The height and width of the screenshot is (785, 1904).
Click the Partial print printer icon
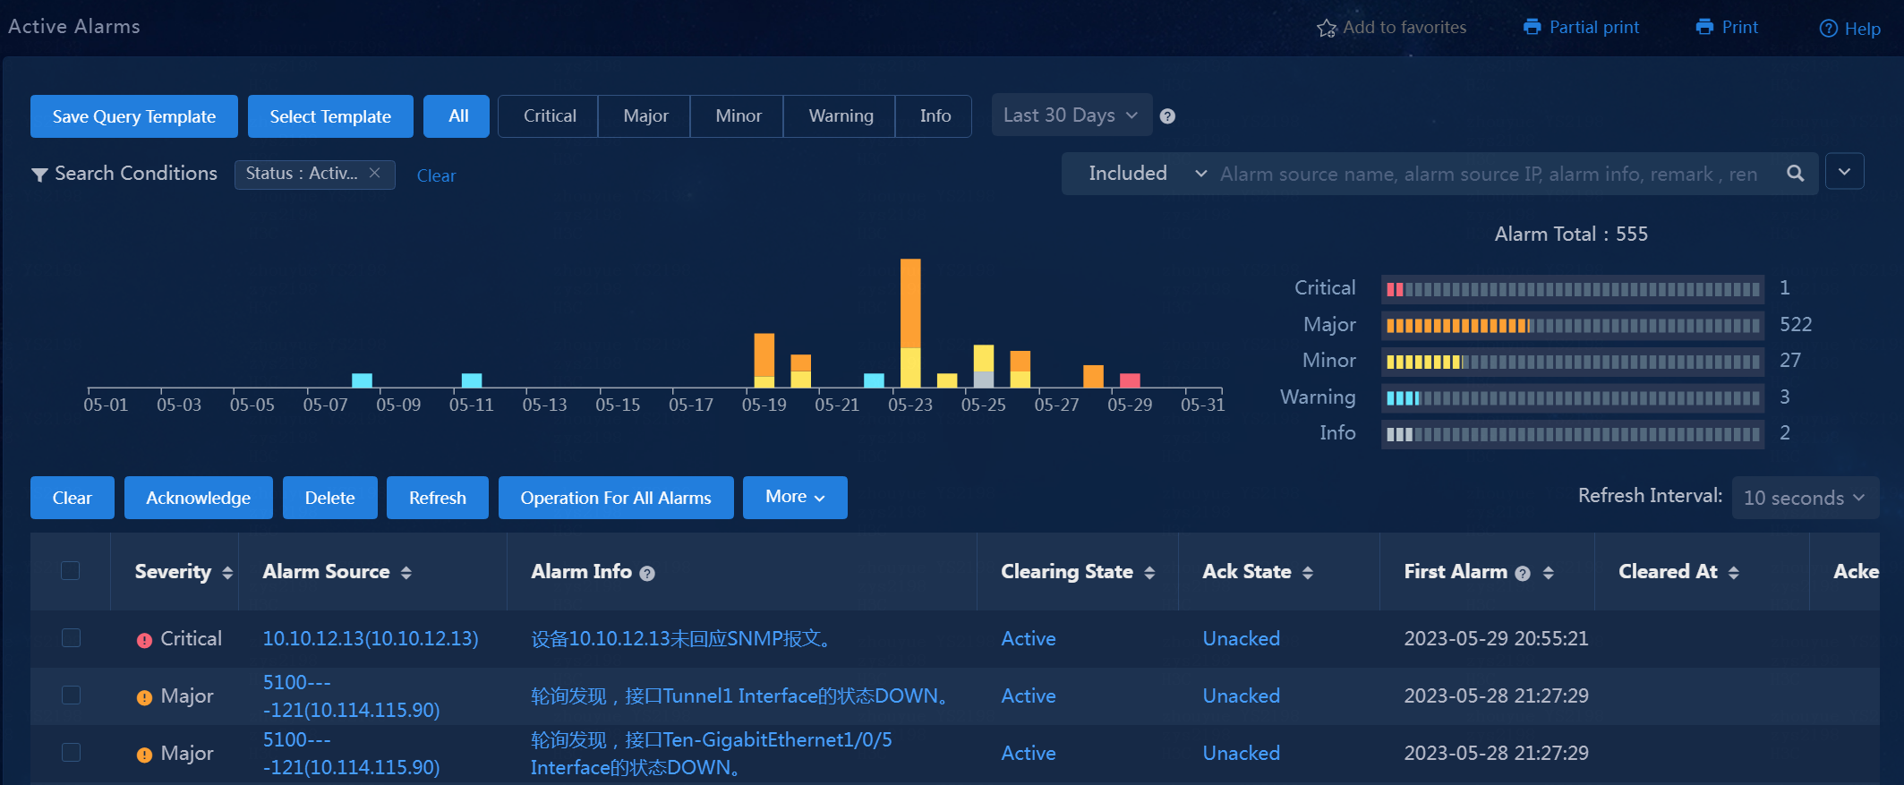[1532, 27]
